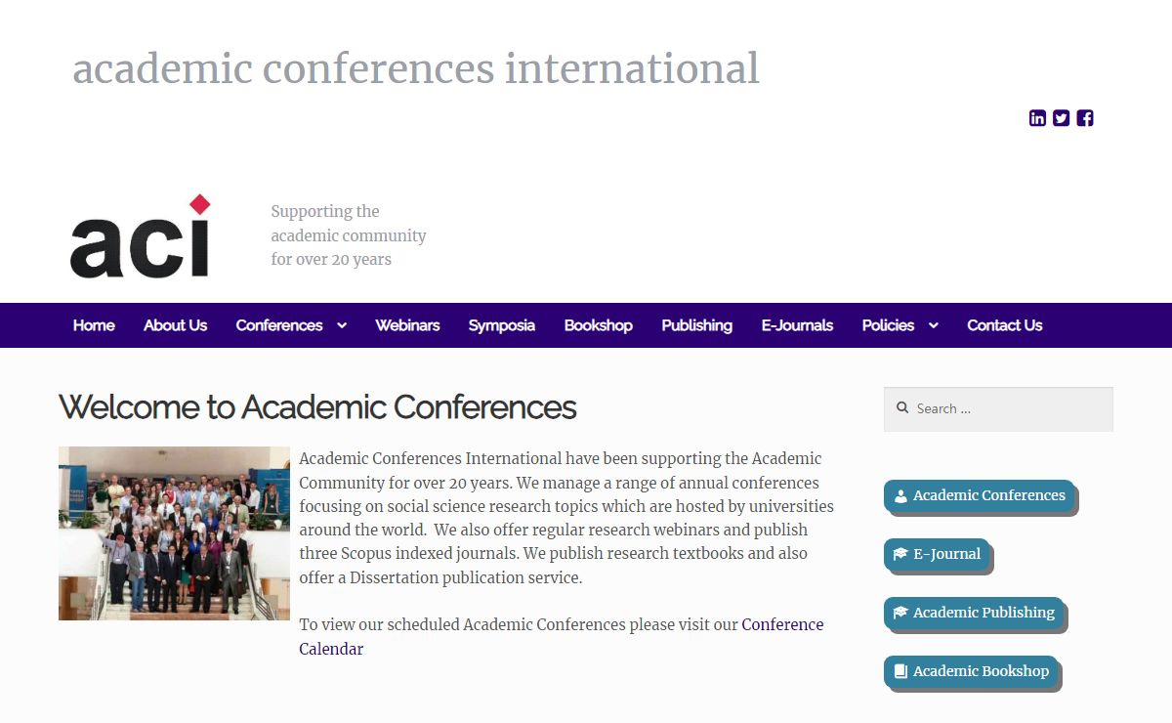The height and width of the screenshot is (723, 1172).
Task: Open the Twitter social icon
Action: pyautogui.click(x=1061, y=118)
